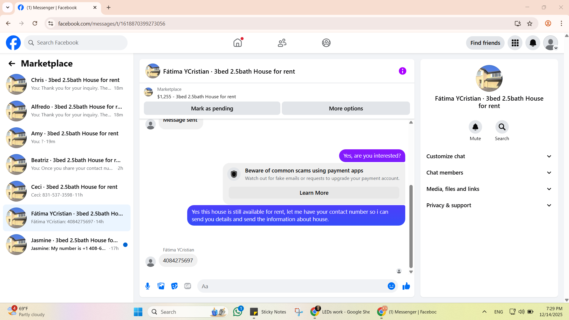Bookmark this tab star icon
The height and width of the screenshot is (320, 569).
coord(530,23)
